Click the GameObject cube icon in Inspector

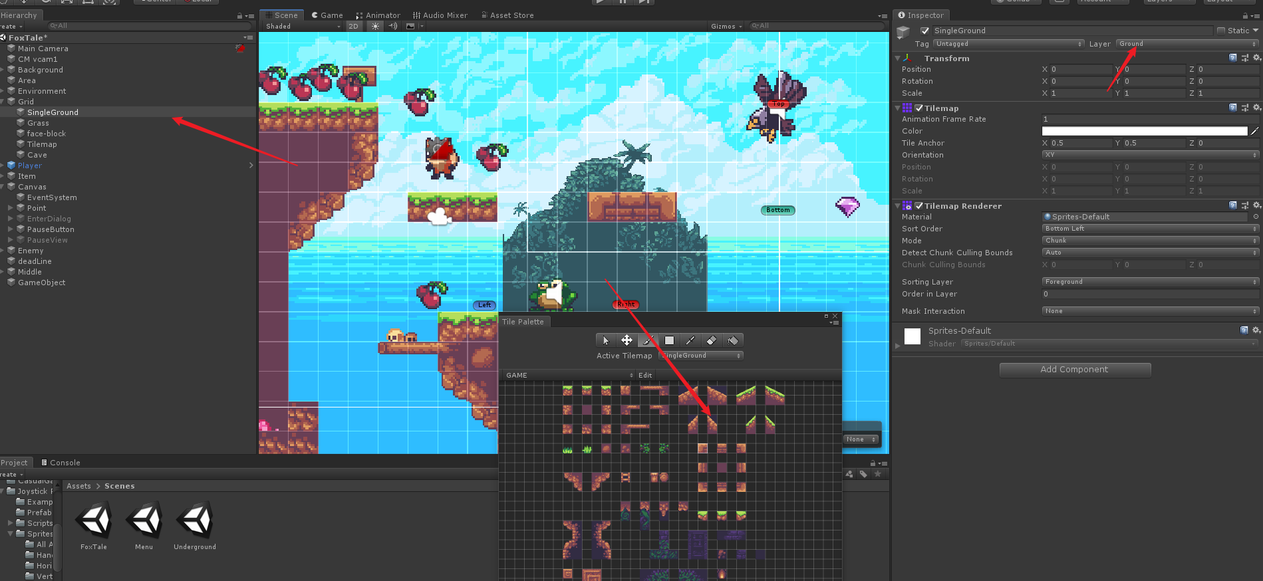pos(903,31)
